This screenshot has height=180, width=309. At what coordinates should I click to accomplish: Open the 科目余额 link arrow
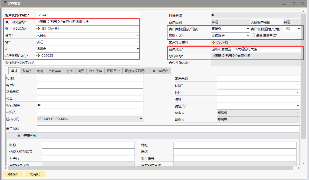point(213,15)
